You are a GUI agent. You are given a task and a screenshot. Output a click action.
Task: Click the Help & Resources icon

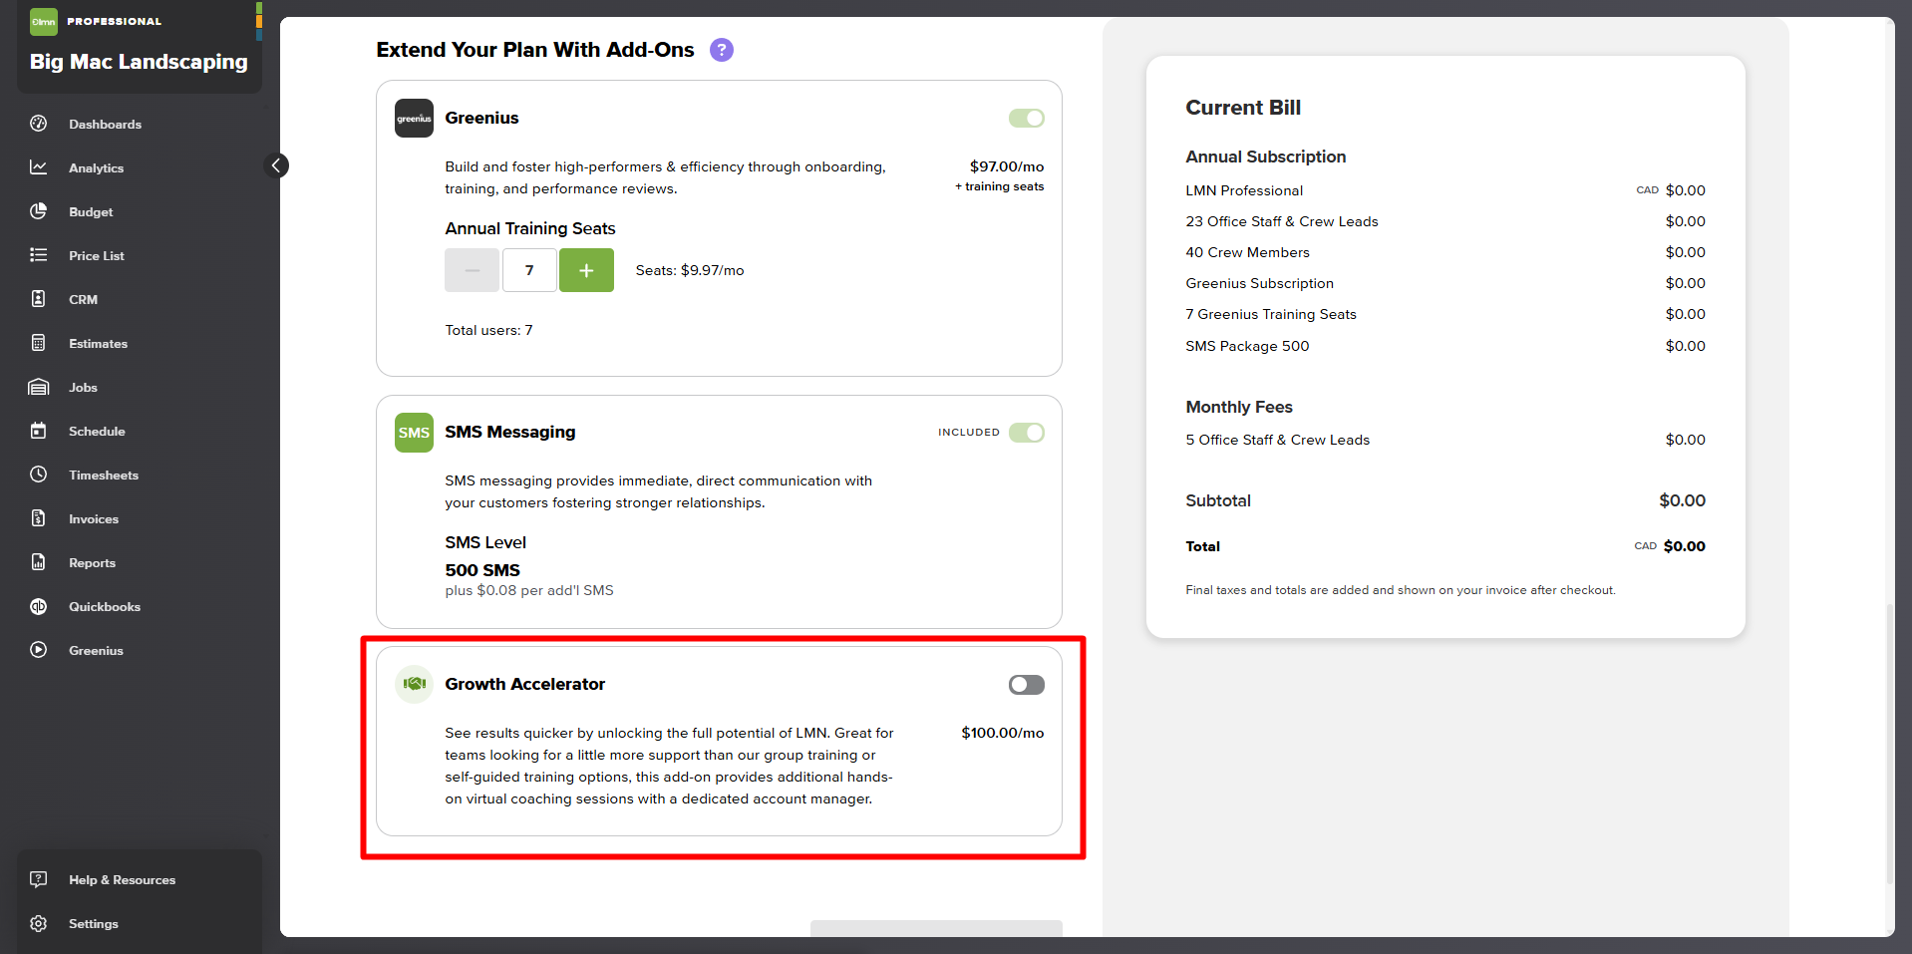[x=39, y=879]
